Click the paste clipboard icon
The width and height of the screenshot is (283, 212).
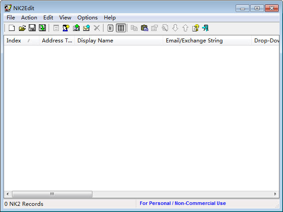(x=145, y=28)
